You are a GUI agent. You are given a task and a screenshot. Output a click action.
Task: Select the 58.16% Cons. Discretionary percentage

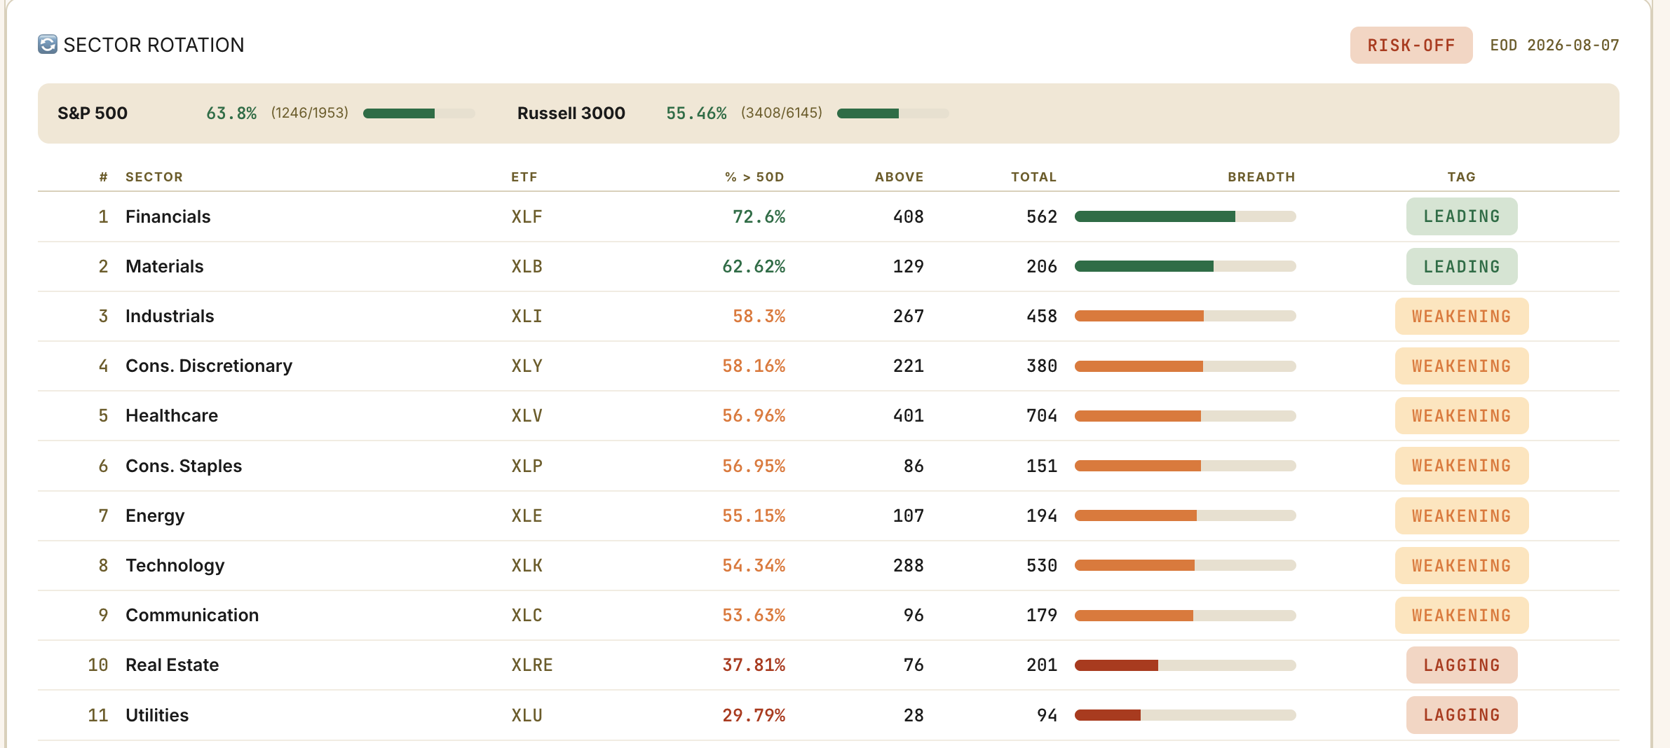click(x=754, y=366)
